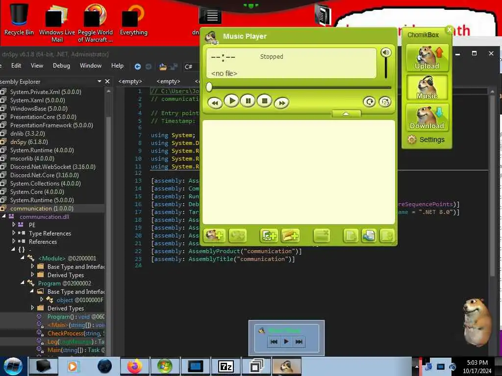Open the Edit menu in dnSpy
Screen dimensions: 502x376
click(16, 66)
